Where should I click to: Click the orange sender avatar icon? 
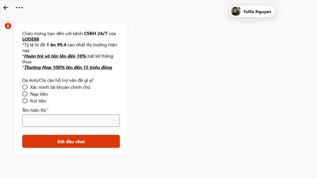8,26
